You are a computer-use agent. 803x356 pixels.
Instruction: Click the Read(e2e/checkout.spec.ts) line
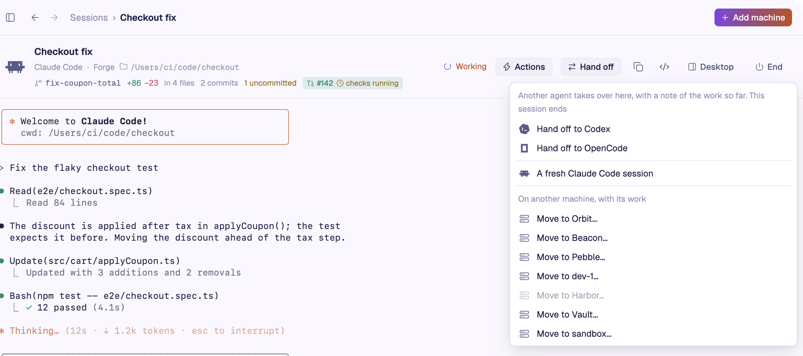81,191
